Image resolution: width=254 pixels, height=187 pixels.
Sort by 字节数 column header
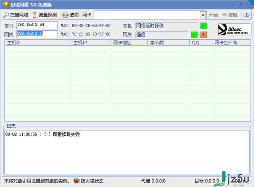click(x=169, y=42)
